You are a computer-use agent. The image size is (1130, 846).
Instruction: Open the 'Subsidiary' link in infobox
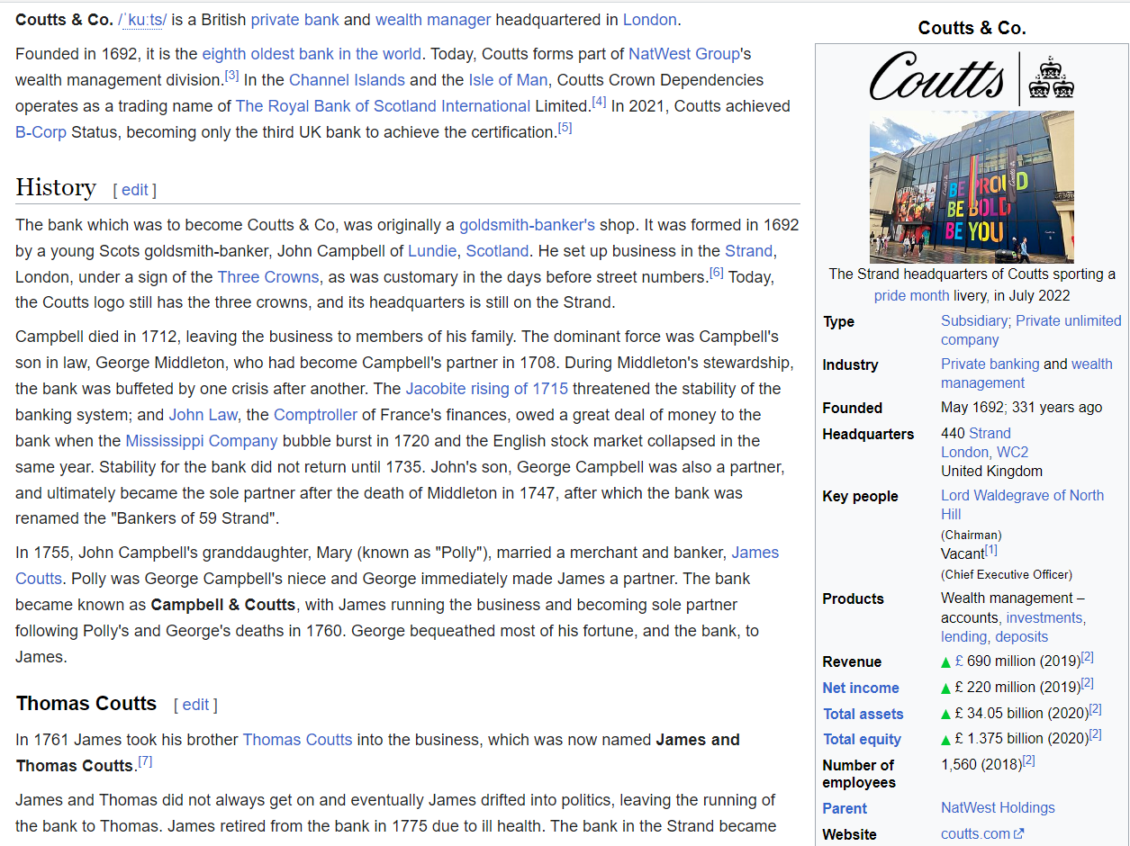[973, 321]
